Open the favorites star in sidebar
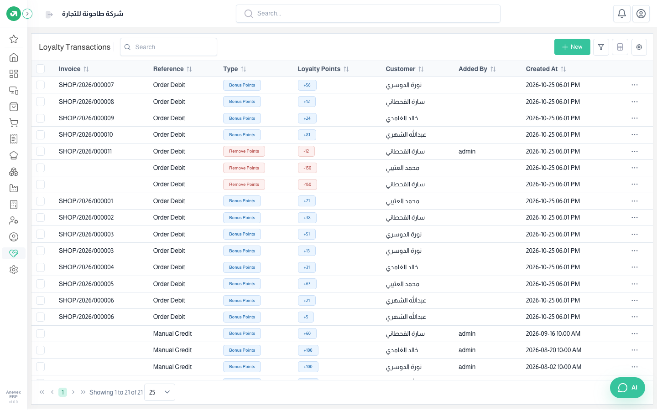The height and width of the screenshot is (410, 657). (14, 39)
